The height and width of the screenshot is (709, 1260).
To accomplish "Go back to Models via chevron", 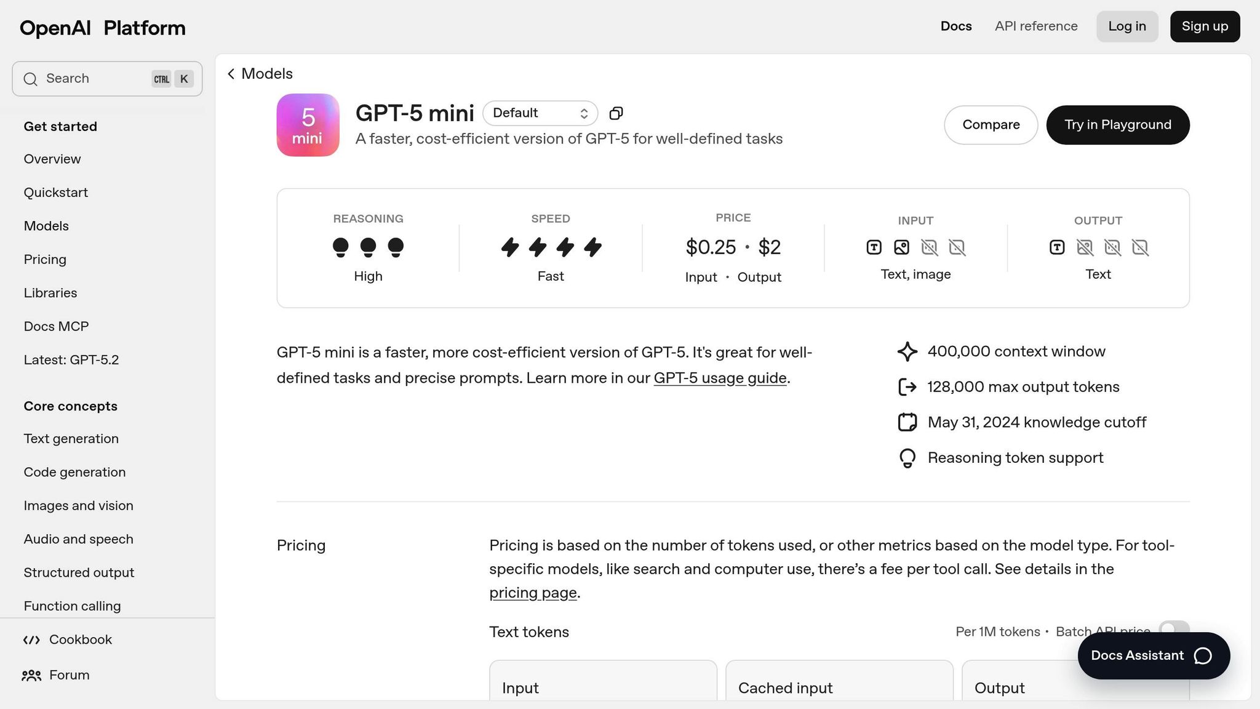I will (231, 74).
